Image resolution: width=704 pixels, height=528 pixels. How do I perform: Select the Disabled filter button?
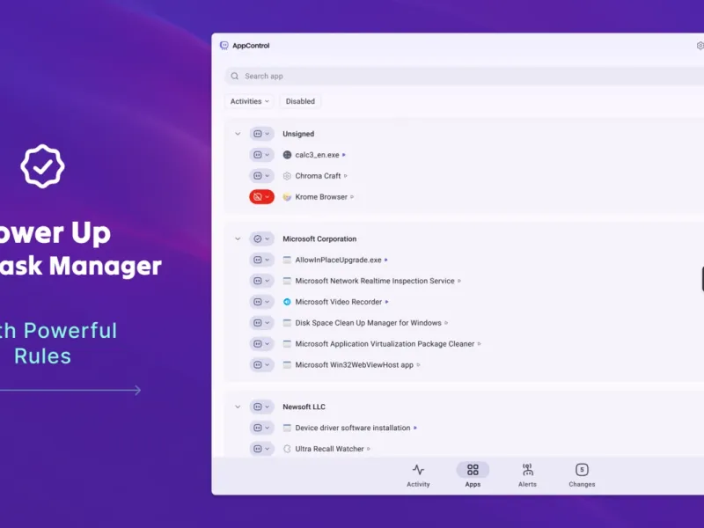(300, 101)
